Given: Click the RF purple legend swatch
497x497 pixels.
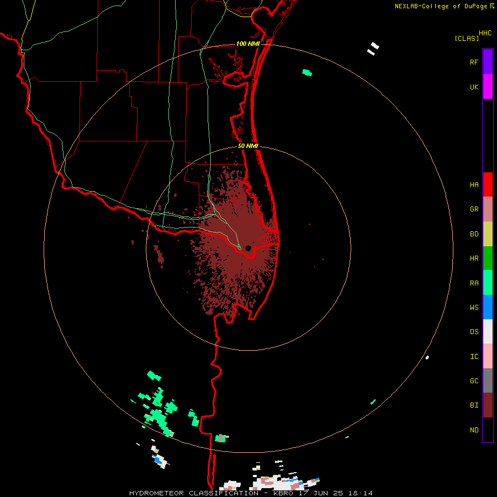Looking at the screenshot, I should [x=488, y=62].
